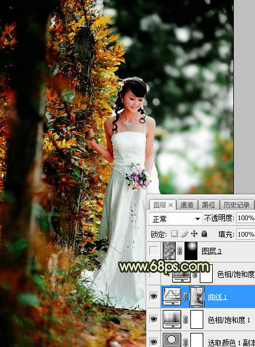The width and height of the screenshot is (255, 347).
Task: Select the 图层 3 layer mask thumbnail
Action: point(191,251)
